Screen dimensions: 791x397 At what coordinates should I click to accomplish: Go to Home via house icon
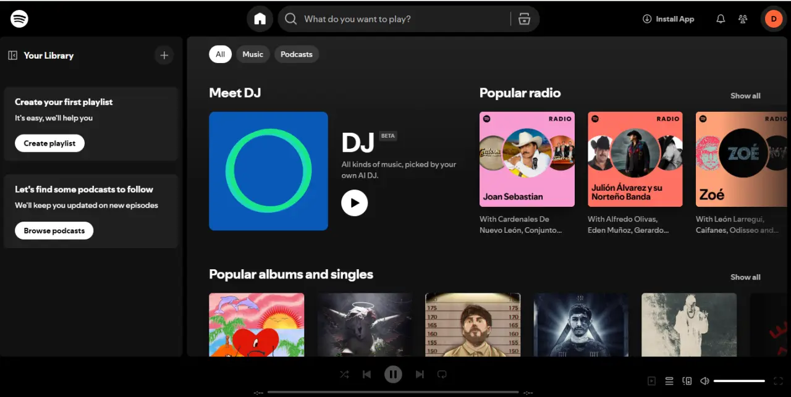point(260,19)
